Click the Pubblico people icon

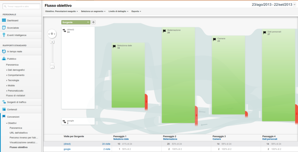point(4,58)
